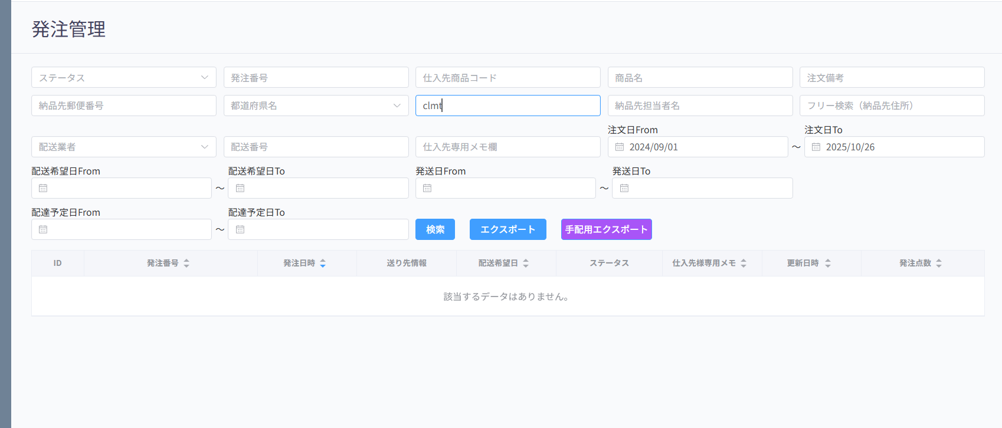Viewport: 1002px width, 428px height.
Task: Click calendar icon in 配送希望日To field
Action: (x=240, y=188)
